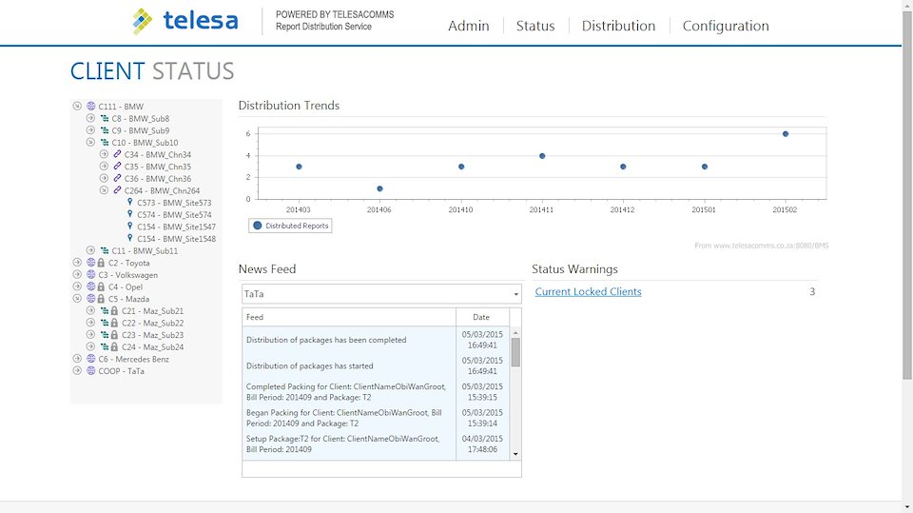913x513 pixels.
Task: Select the 'Completed Packing for Client' feed row
Action: pos(376,392)
